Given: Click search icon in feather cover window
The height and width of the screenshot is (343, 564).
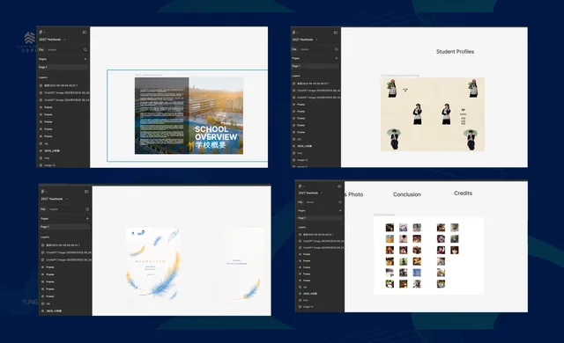Looking at the screenshot, I should pyautogui.click(x=87, y=209).
